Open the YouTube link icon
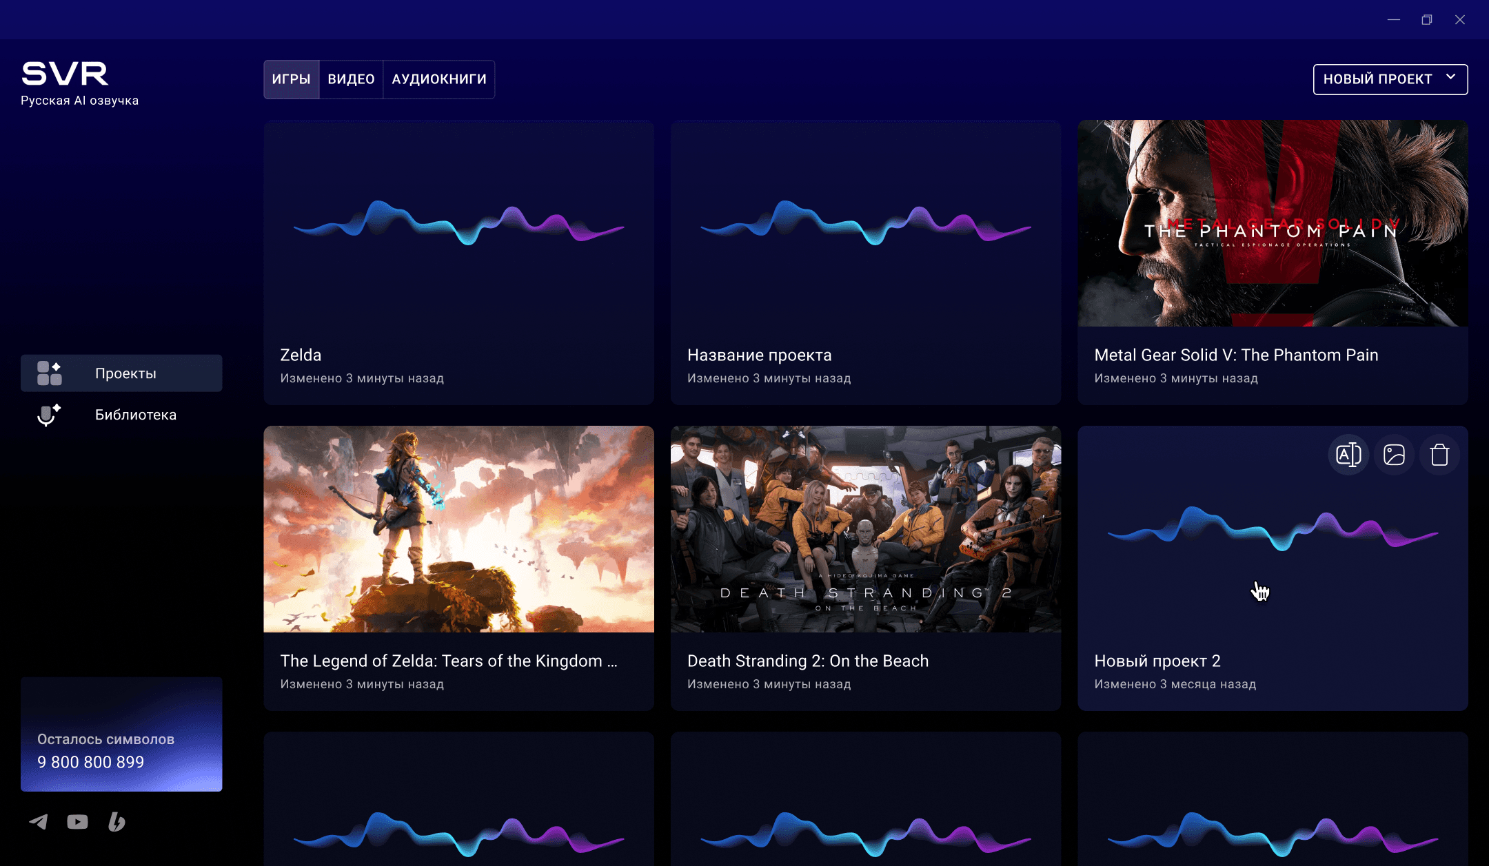Viewport: 1489px width, 866px height. point(77,821)
